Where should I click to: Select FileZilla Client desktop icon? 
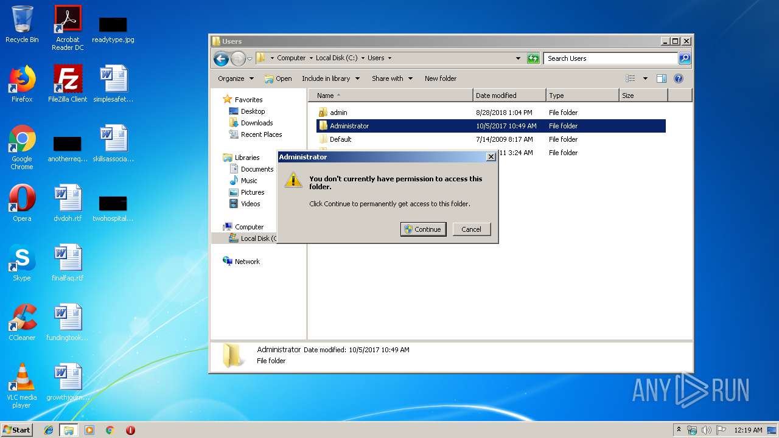tap(68, 84)
